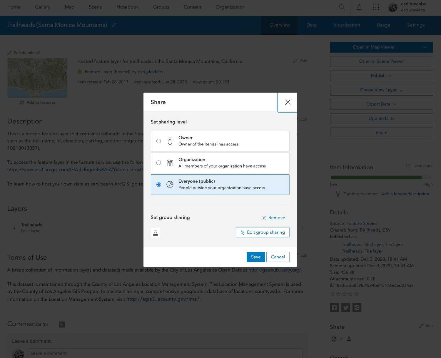This screenshot has height=358, width=441.
Task: Open search with the magnifier icon
Action: pos(342,7)
